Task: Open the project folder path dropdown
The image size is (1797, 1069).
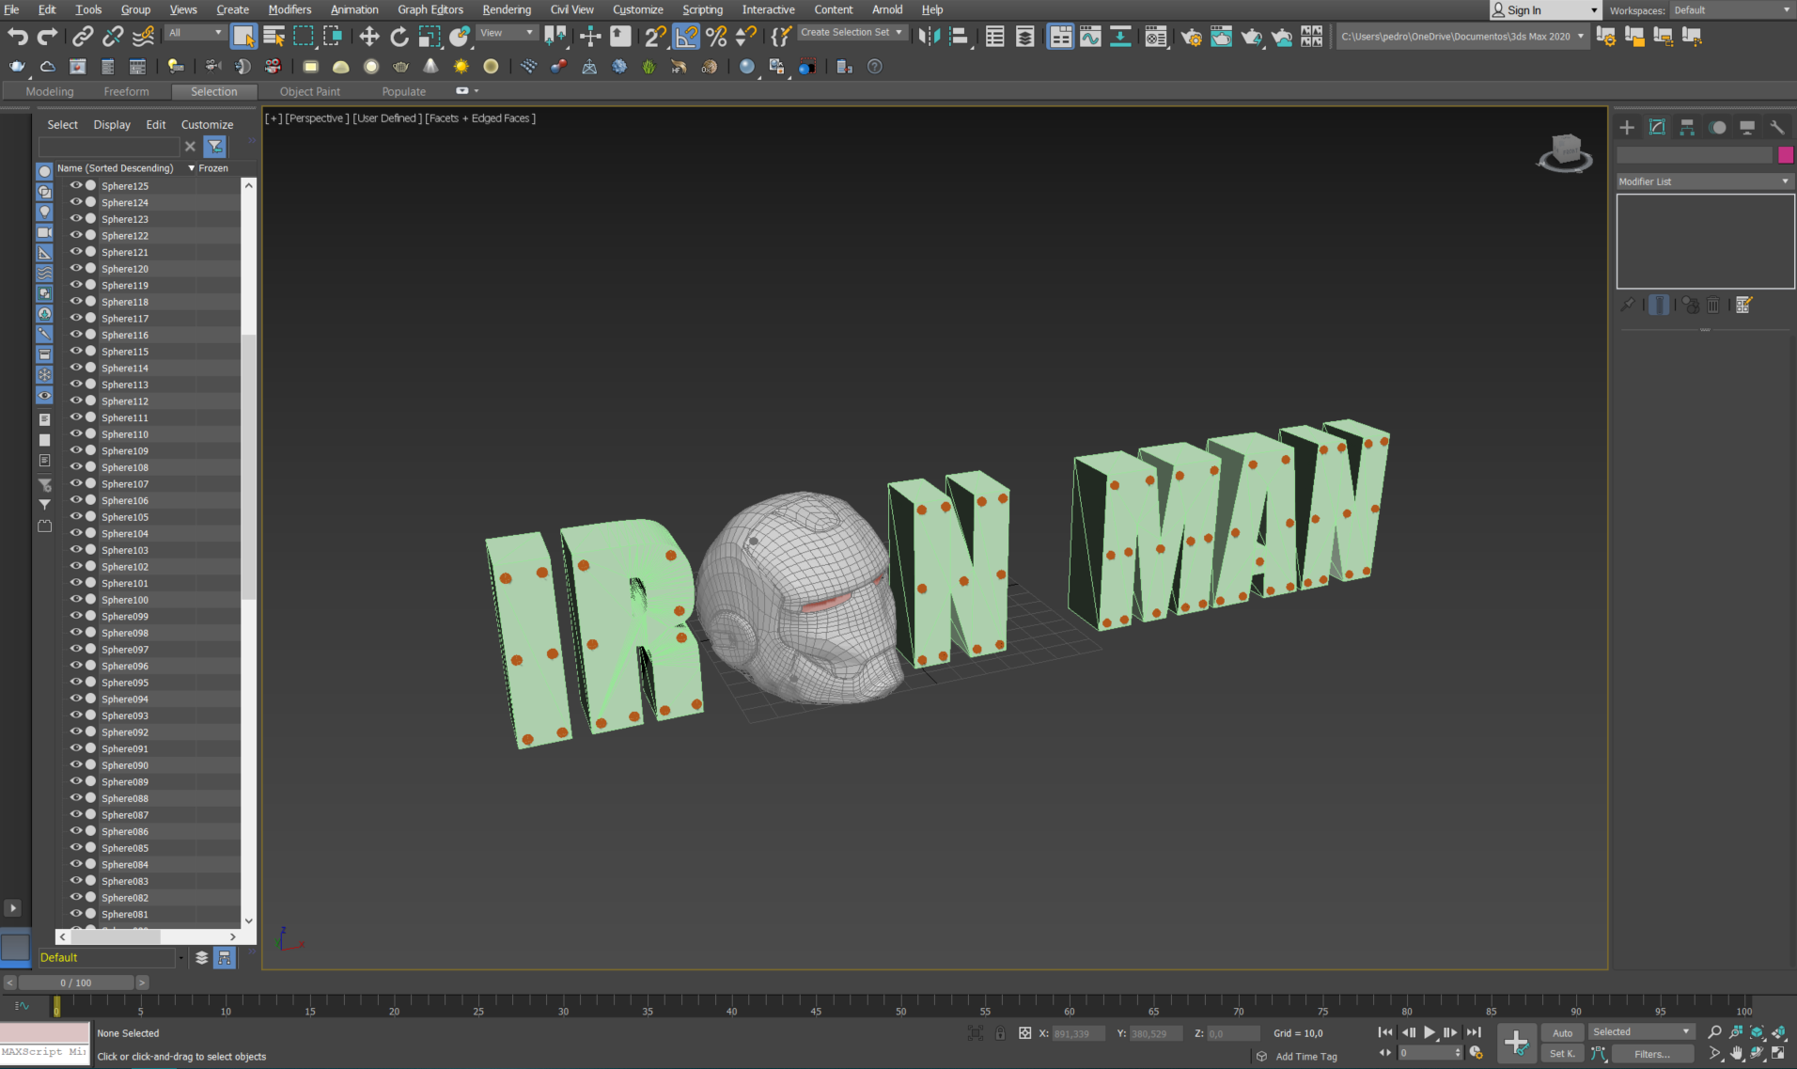Action: pyautogui.click(x=1461, y=37)
